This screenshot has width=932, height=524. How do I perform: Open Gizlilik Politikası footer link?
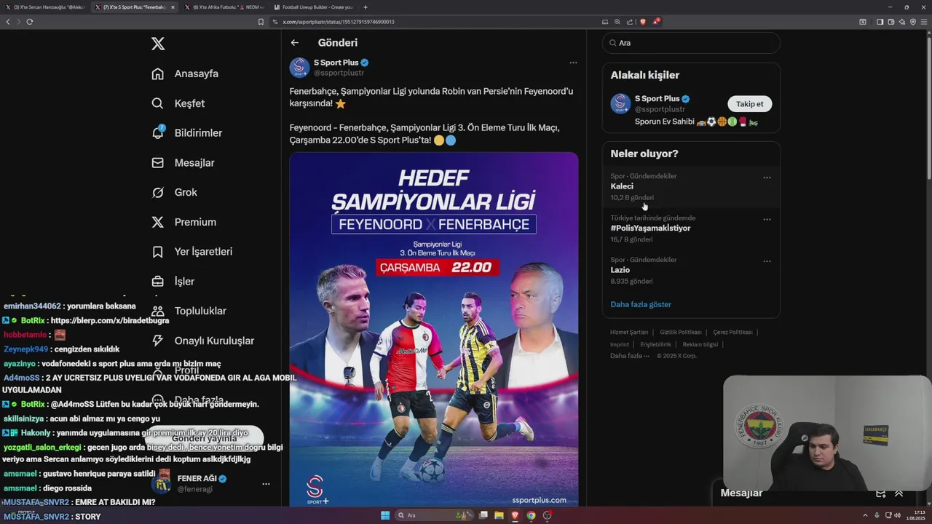coord(681,332)
